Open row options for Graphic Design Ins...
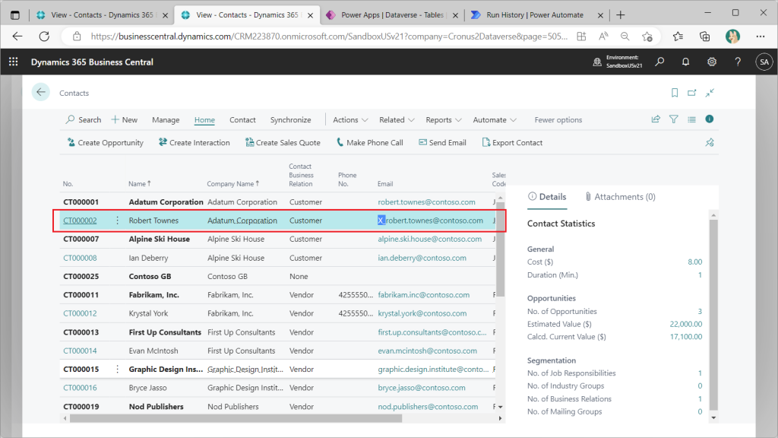778x438 pixels. [x=118, y=369]
